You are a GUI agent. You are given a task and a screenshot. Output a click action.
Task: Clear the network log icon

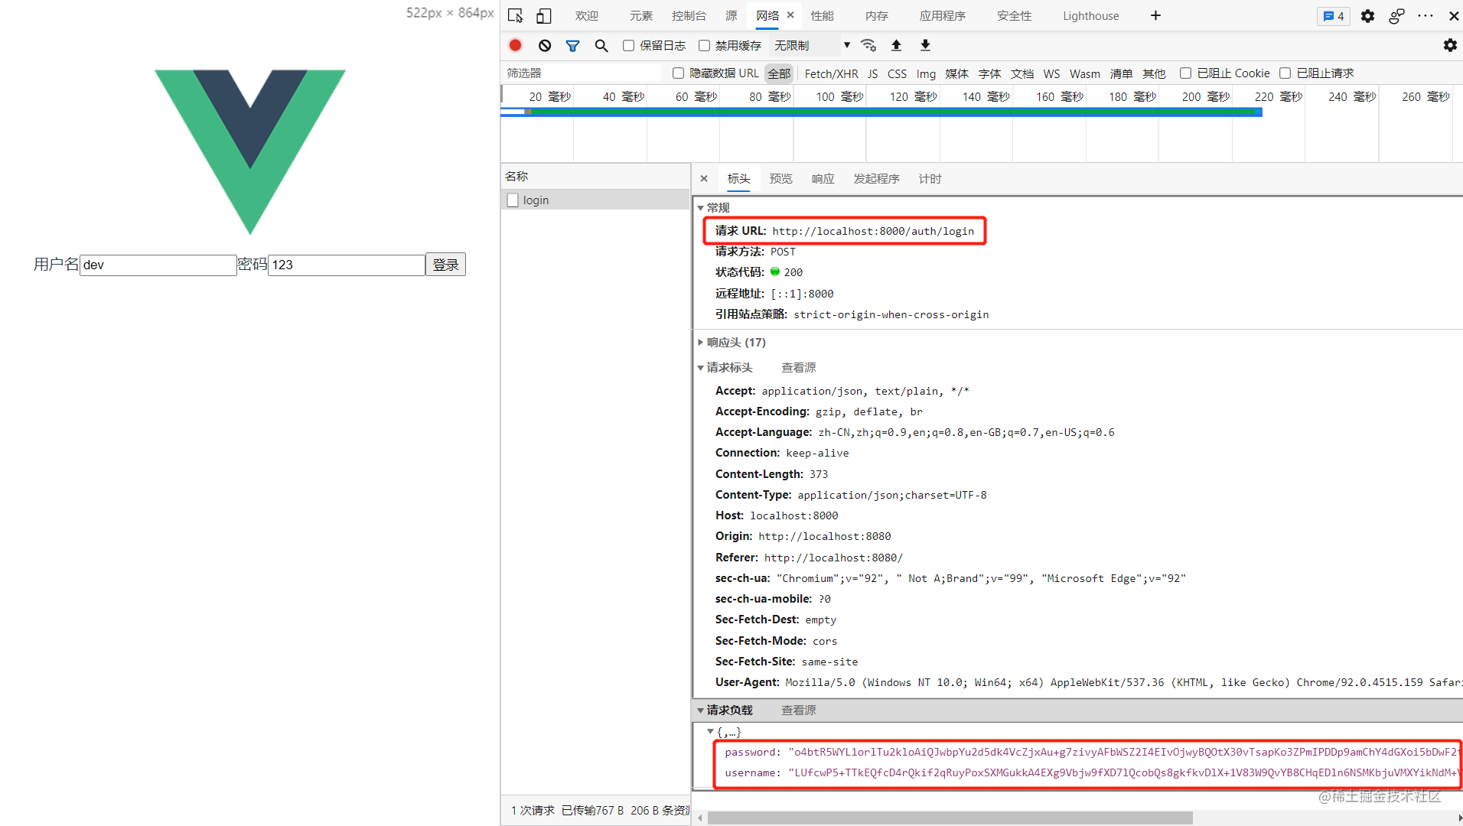coord(545,45)
